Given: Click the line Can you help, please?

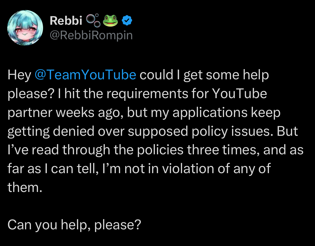Looking at the screenshot, I should tap(74, 224).
